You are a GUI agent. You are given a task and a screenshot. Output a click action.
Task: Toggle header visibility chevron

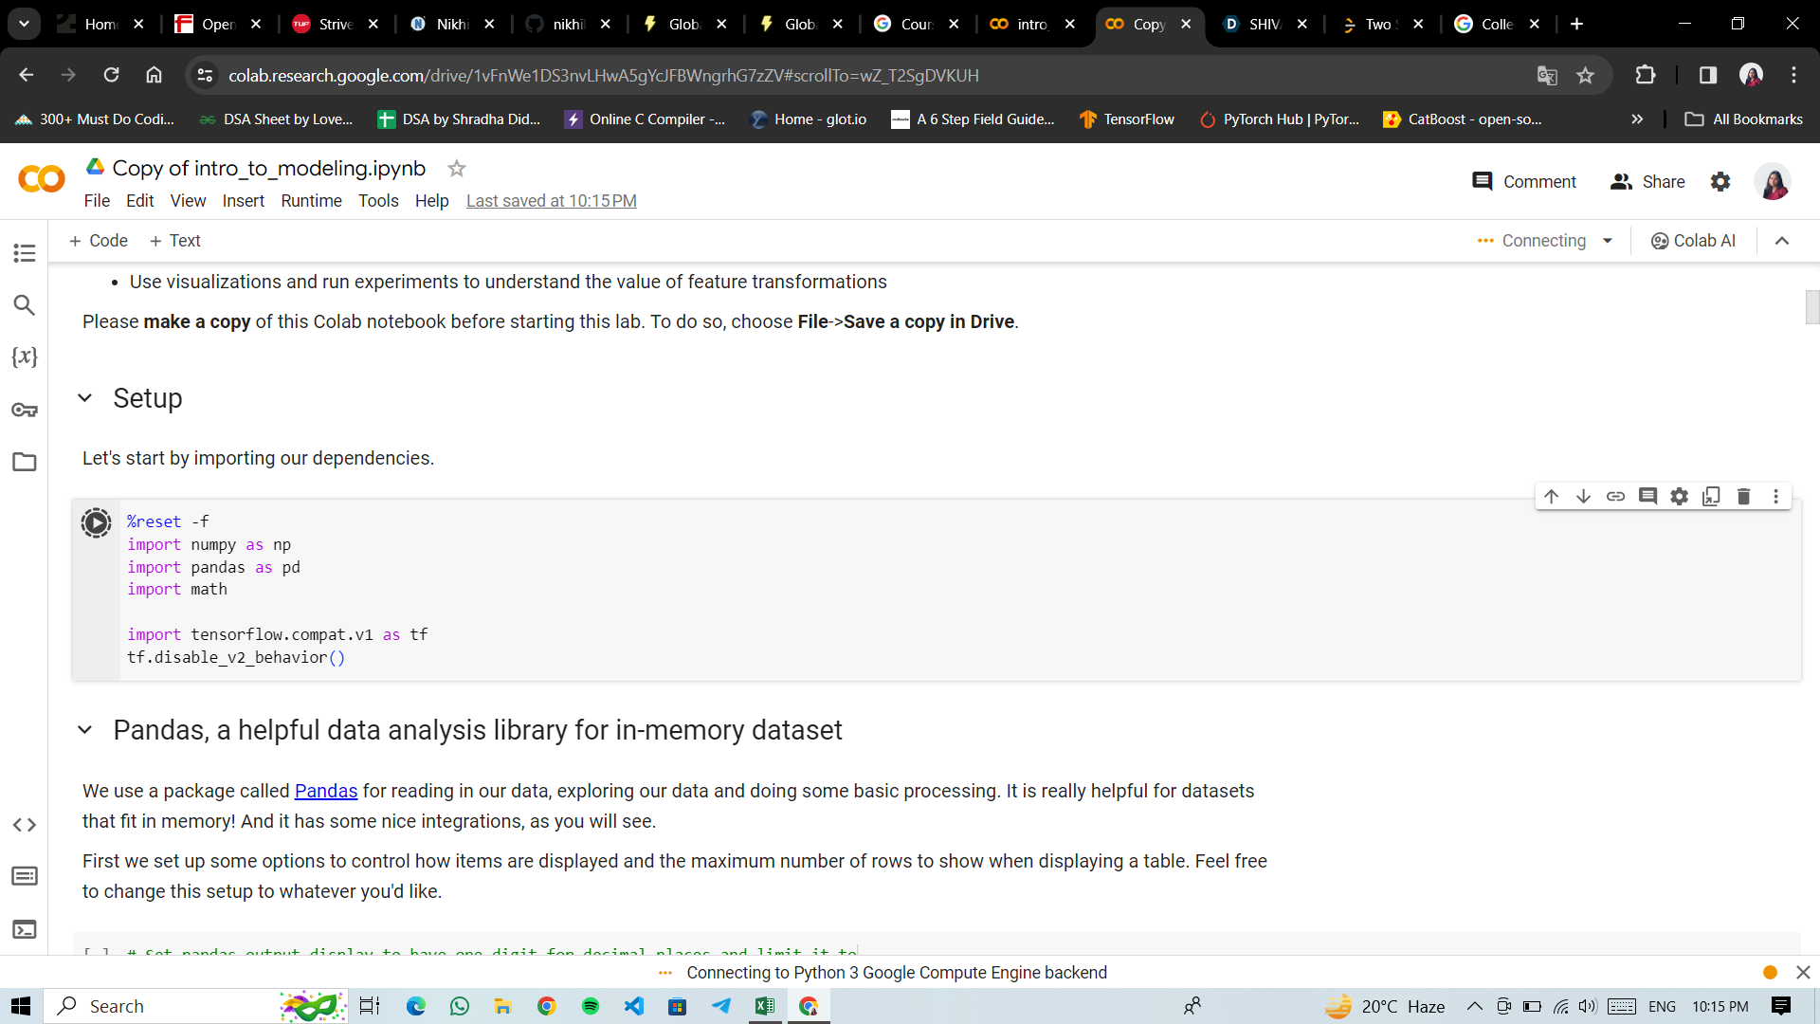point(1782,241)
